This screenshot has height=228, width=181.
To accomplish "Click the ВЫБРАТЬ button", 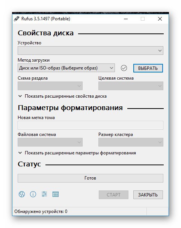I will pos(148,68).
